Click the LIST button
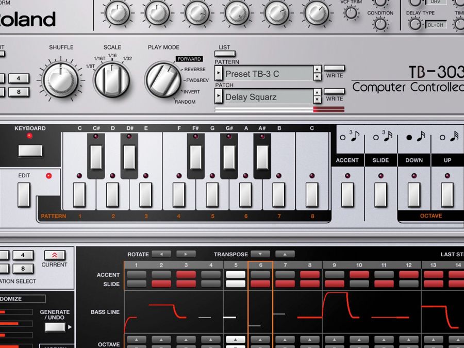464x348 pixels. point(225,54)
